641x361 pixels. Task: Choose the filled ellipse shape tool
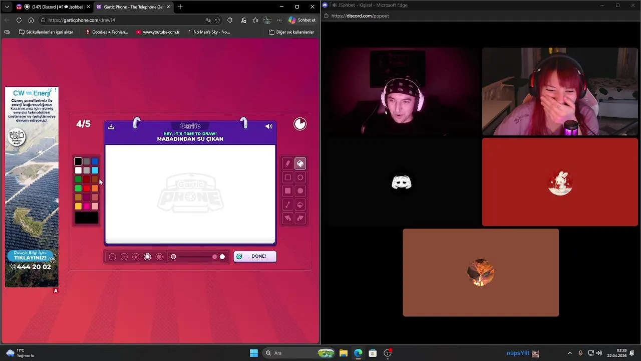(x=300, y=191)
